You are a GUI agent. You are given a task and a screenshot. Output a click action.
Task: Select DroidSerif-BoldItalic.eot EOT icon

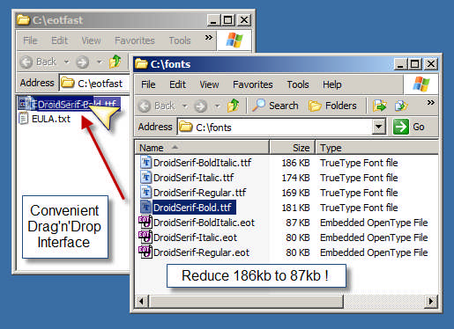pyautogui.click(x=145, y=222)
